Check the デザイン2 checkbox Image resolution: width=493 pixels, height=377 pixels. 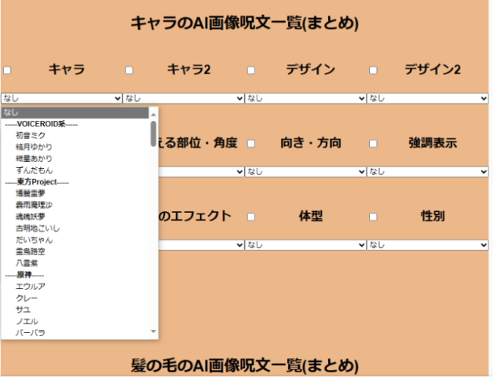373,70
